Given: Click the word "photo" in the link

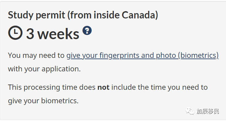Looking at the screenshot, I should (x=166, y=56).
